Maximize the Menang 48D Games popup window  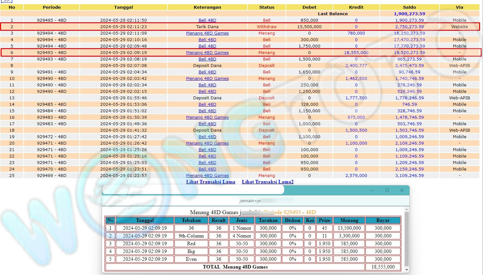[387, 190]
